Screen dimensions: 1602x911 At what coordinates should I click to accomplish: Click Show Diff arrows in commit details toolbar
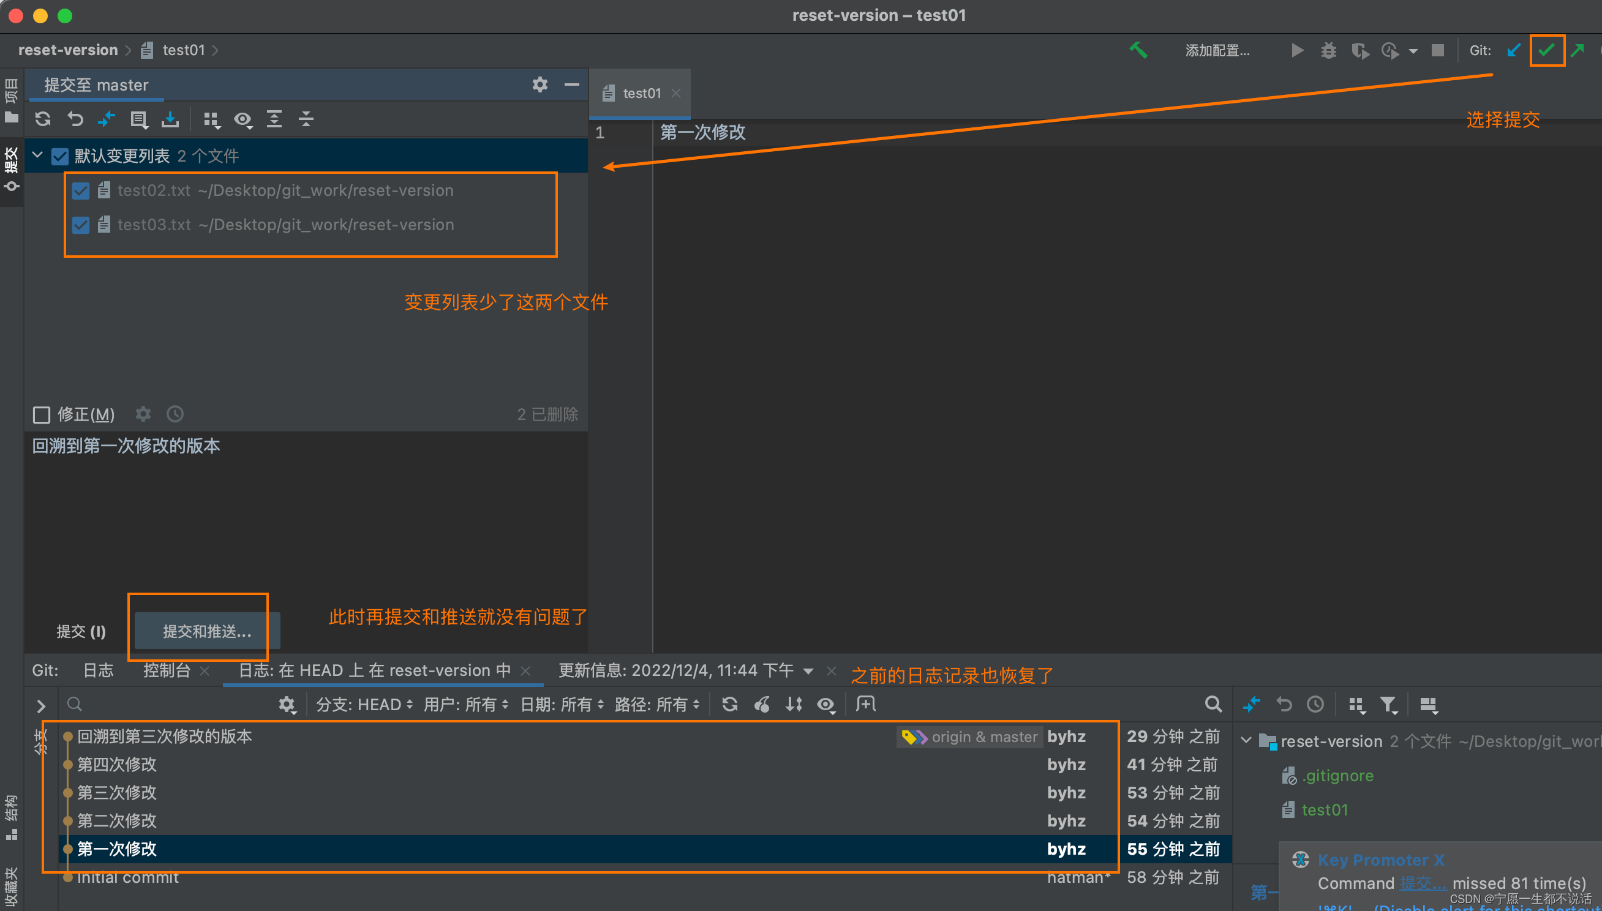click(1252, 704)
